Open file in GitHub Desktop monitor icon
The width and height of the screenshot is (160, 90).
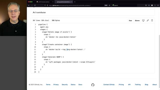point(143,20)
